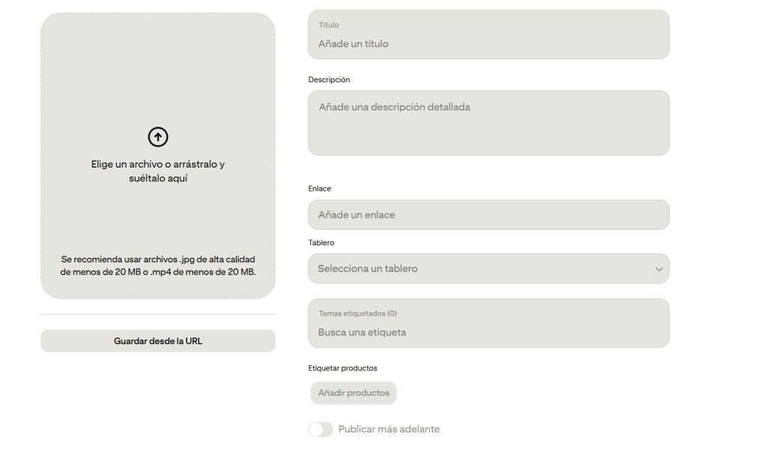The height and width of the screenshot is (449, 767).
Task: Open the Selecciona un tablero dropdown
Action: [x=488, y=268]
